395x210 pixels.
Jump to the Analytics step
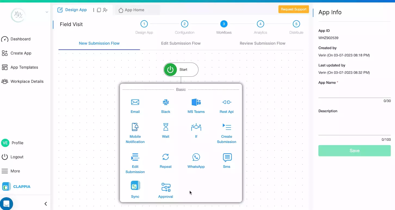coord(260,24)
